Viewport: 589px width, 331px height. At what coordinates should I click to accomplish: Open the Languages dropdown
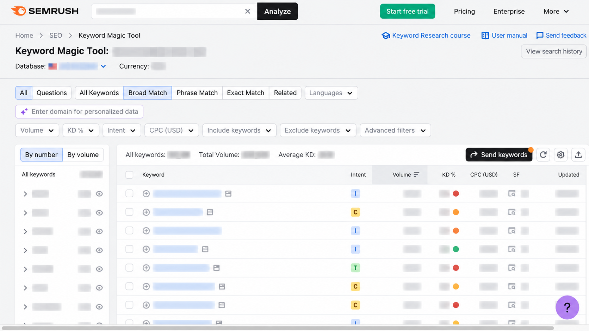(x=331, y=93)
